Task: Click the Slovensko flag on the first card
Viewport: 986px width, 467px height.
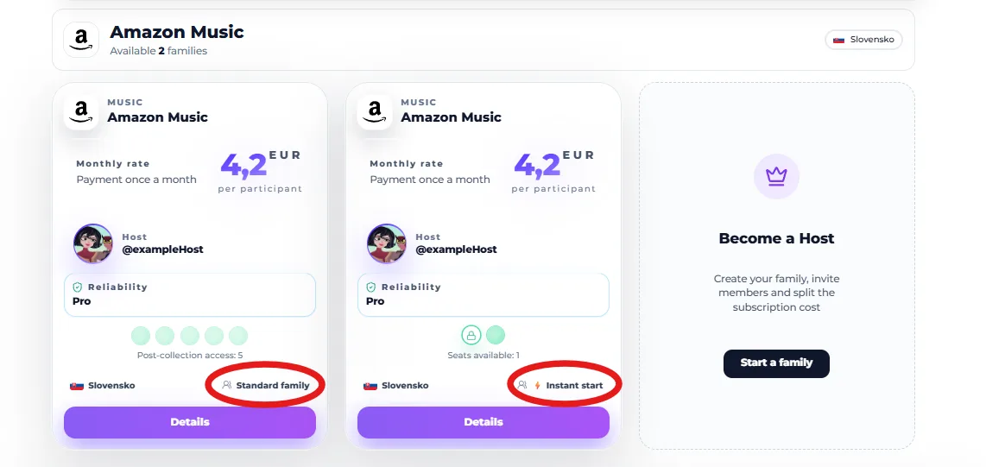Action: point(77,386)
